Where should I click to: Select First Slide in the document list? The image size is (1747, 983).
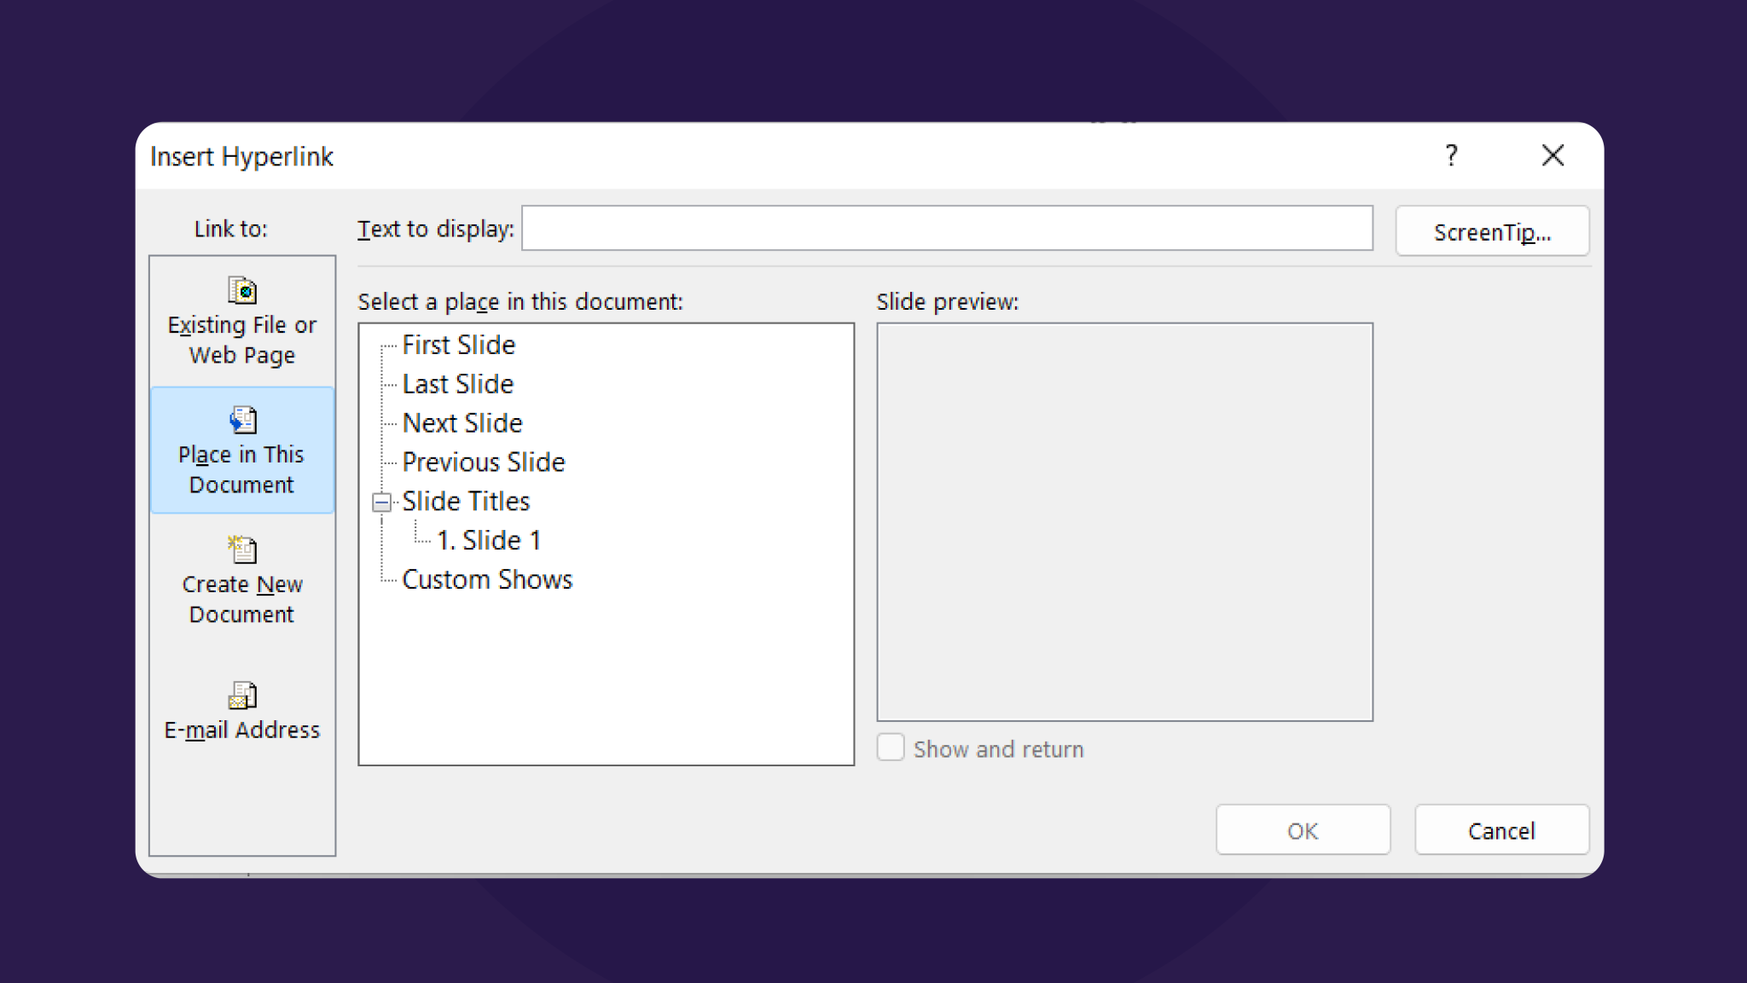click(x=458, y=345)
